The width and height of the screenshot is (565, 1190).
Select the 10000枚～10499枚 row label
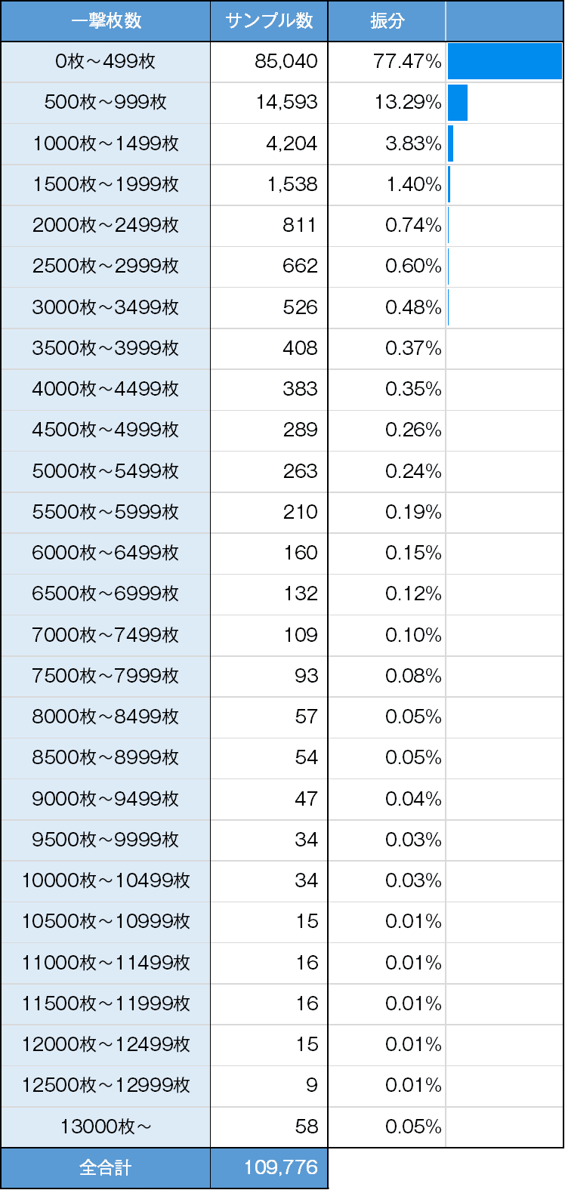pos(106,880)
